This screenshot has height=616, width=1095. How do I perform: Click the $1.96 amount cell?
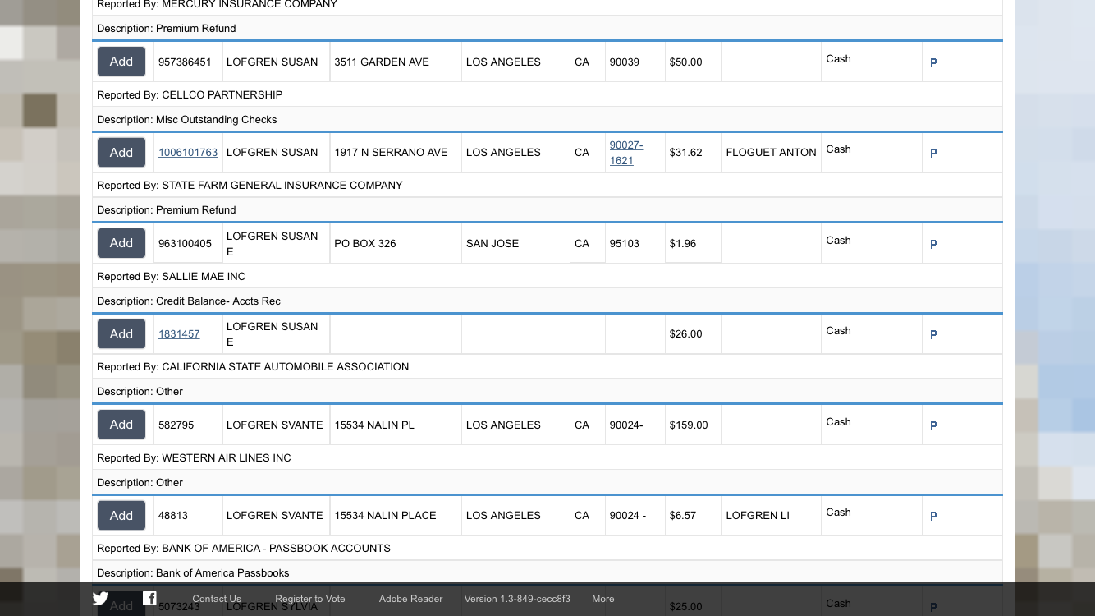[x=693, y=244]
